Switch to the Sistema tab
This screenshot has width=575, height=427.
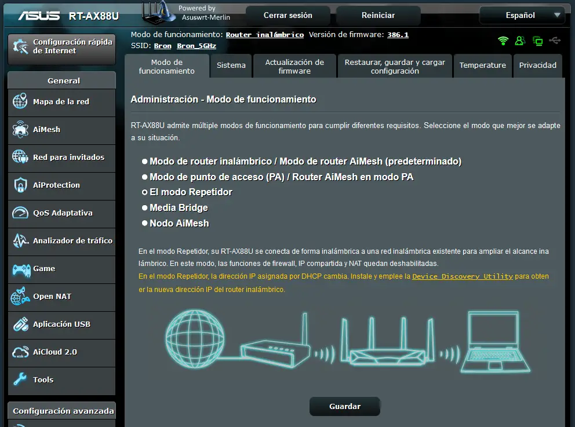point(231,65)
